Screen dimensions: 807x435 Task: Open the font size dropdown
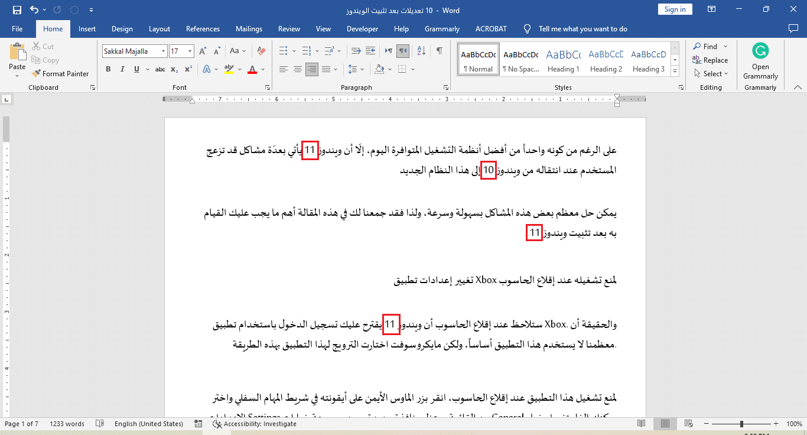click(190, 51)
